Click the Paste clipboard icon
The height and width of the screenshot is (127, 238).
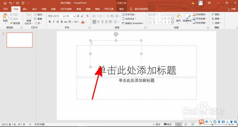click(x=6, y=17)
